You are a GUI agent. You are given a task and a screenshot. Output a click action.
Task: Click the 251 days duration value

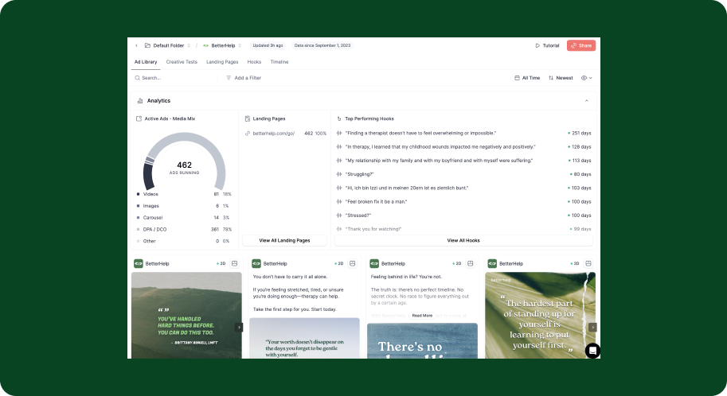click(581, 133)
